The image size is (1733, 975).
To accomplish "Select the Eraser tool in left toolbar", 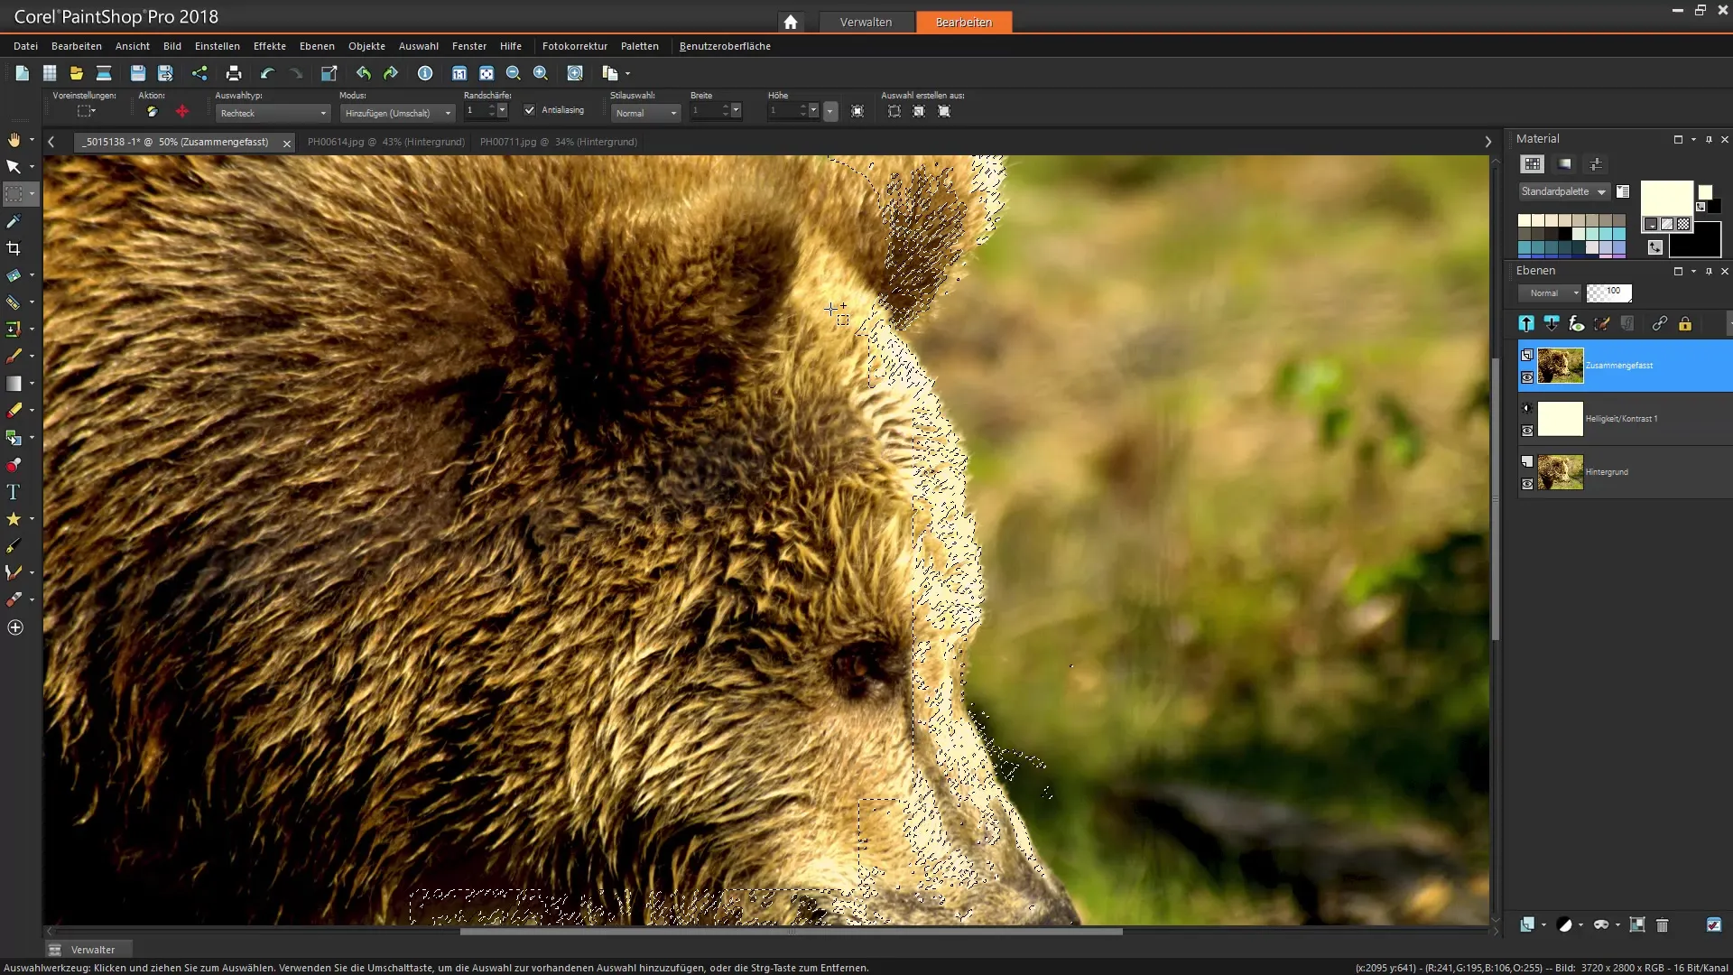I will [x=14, y=411].
